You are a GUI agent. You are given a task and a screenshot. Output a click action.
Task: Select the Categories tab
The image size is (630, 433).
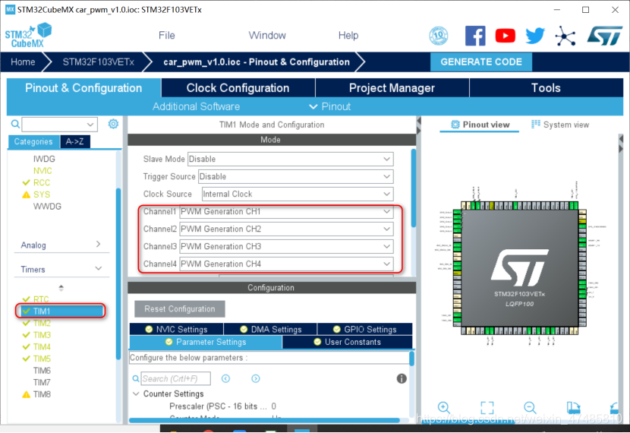pyautogui.click(x=33, y=141)
